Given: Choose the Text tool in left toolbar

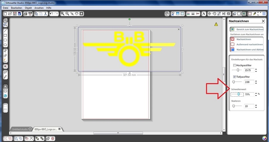Looking at the screenshot, I should pyautogui.click(x=5, y=67).
